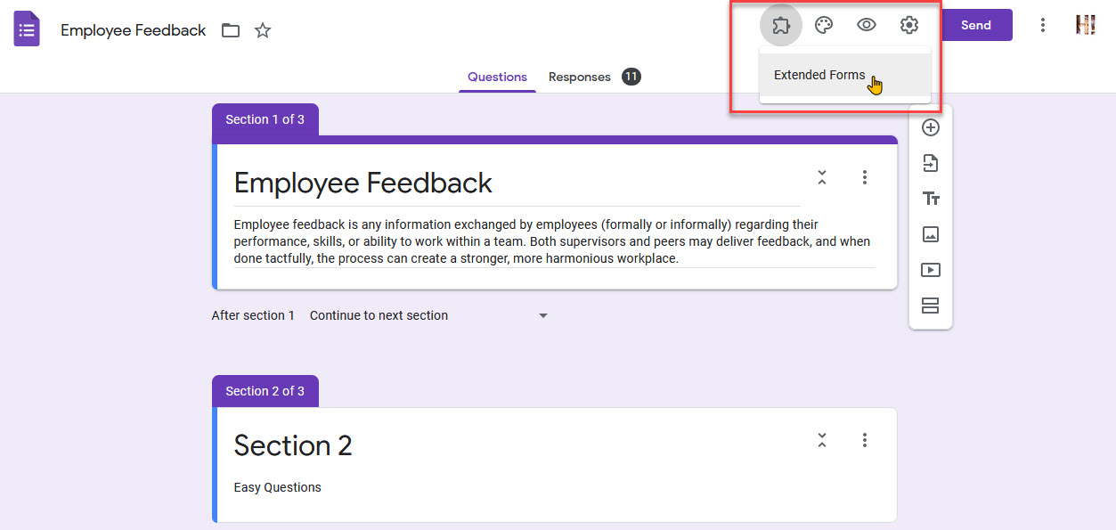
Task: Select Extended Forms from the add-ons menu
Action: 819,75
